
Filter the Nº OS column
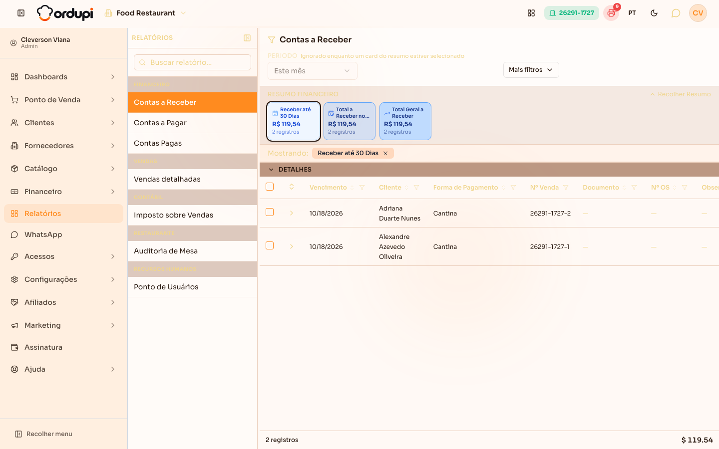pyautogui.click(x=685, y=188)
